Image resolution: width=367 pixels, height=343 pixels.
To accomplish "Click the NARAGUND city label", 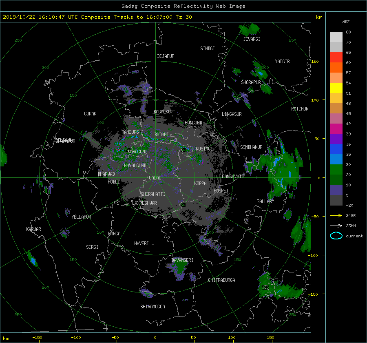I will click(138, 152).
